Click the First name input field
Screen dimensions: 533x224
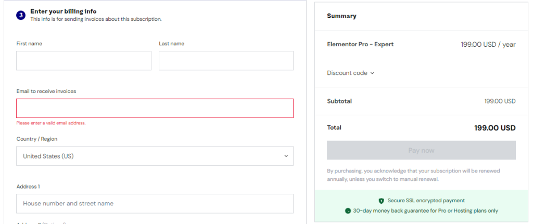point(84,61)
